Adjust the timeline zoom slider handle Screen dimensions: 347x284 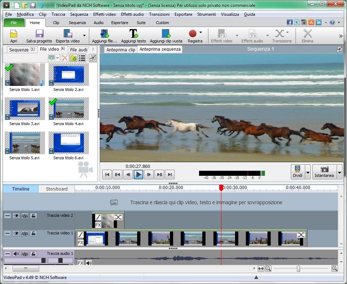[298, 269]
